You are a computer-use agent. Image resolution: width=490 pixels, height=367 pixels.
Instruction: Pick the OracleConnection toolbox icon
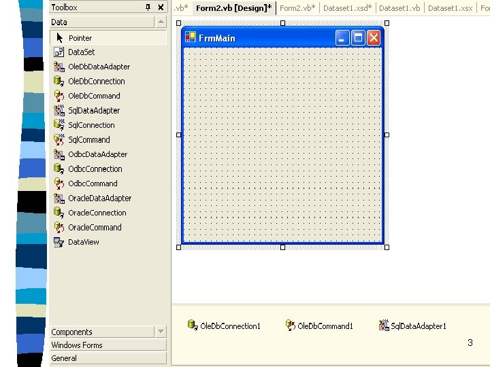coord(59,213)
